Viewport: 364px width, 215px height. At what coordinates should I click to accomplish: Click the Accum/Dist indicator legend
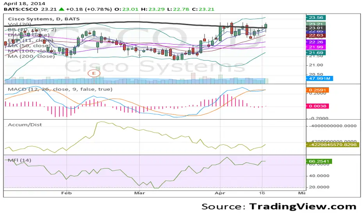(x=25, y=125)
